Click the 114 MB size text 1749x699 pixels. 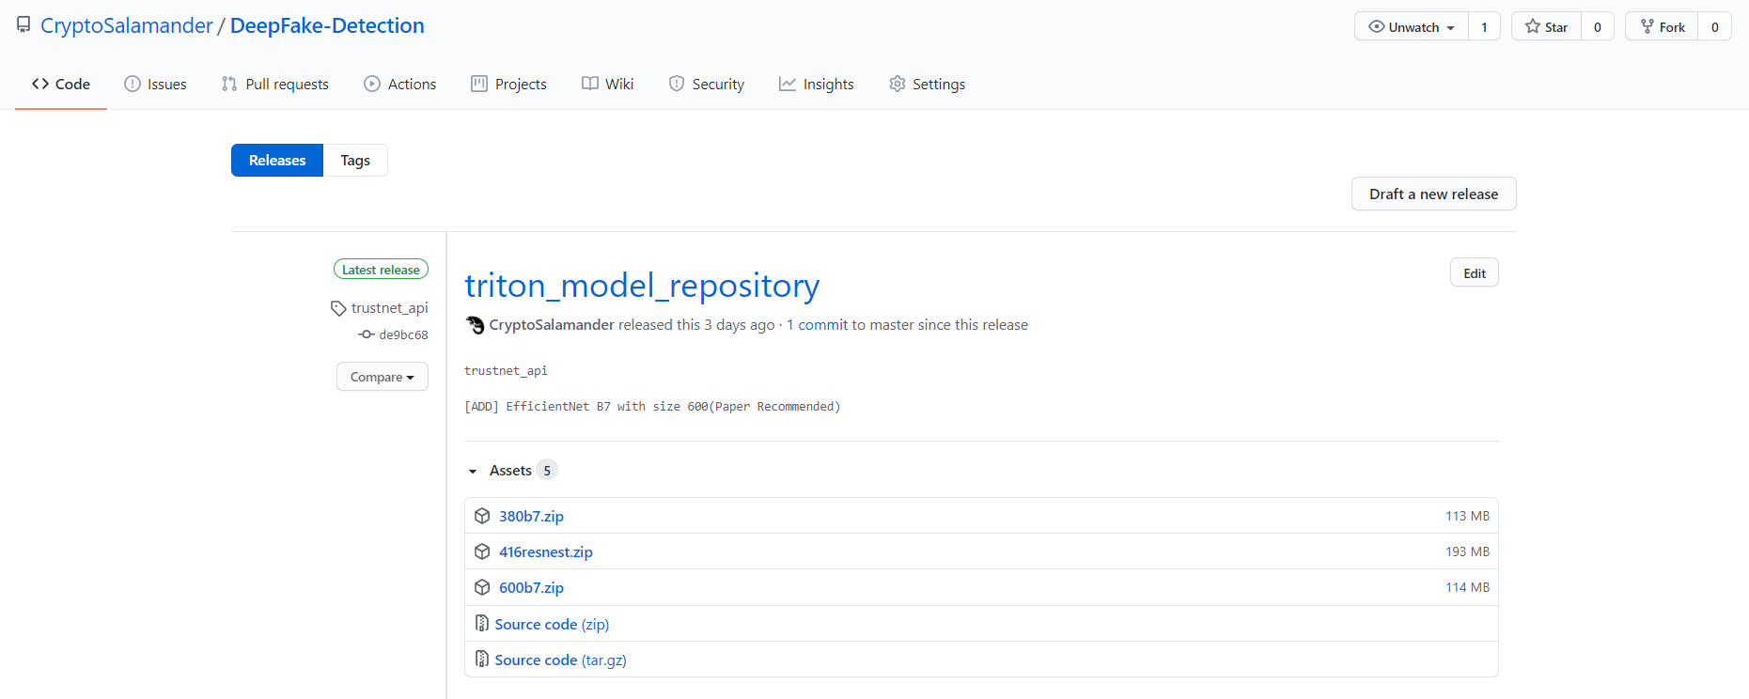click(1467, 587)
